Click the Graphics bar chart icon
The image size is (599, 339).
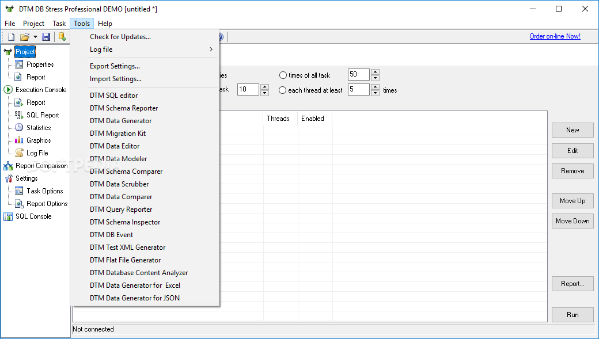click(18, 140)
